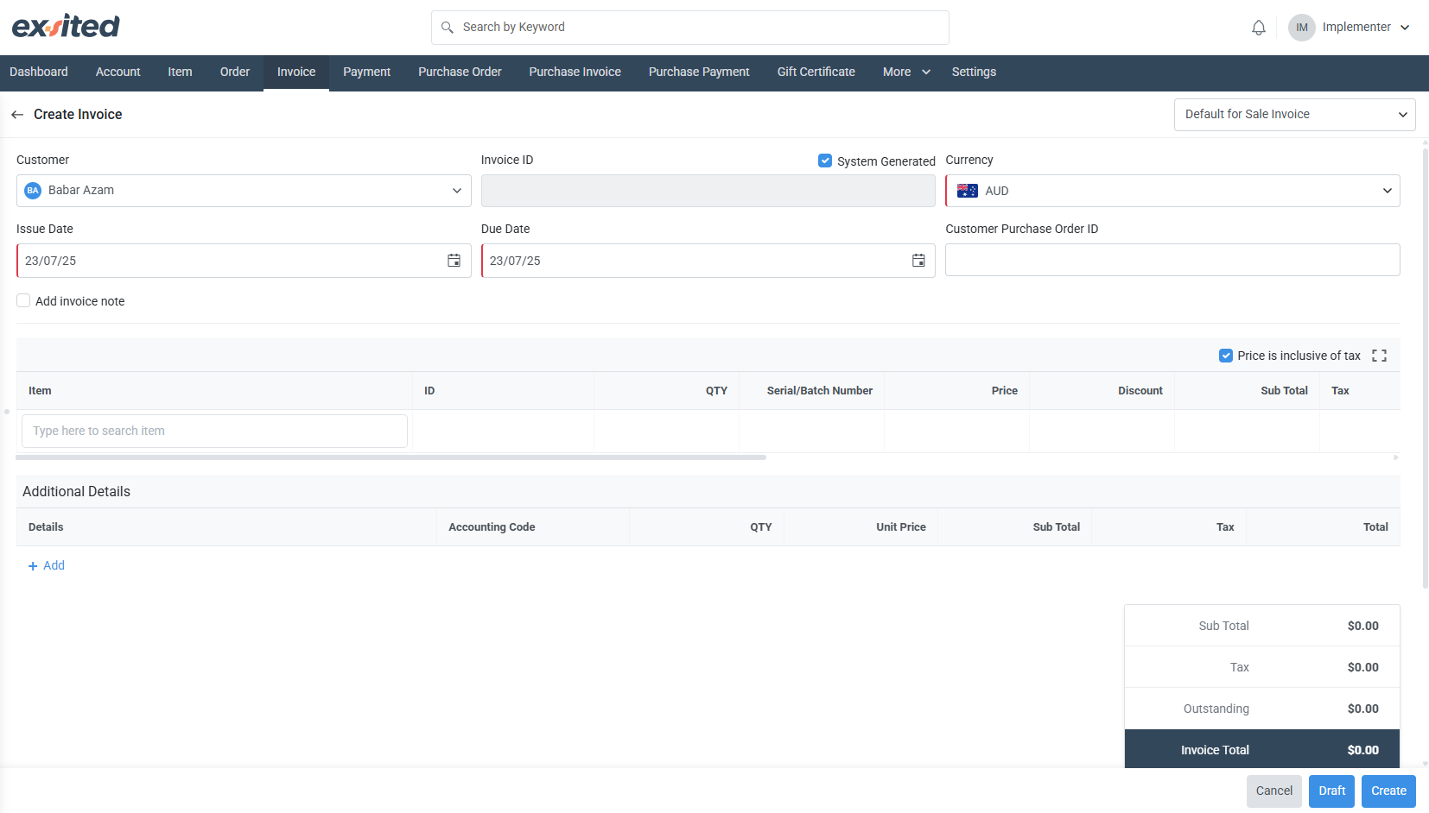The height and width of the screenshot is (813, 1429).
Task: Click the Issue Date field showing 23/07/25
Action: tap(244, 261)
